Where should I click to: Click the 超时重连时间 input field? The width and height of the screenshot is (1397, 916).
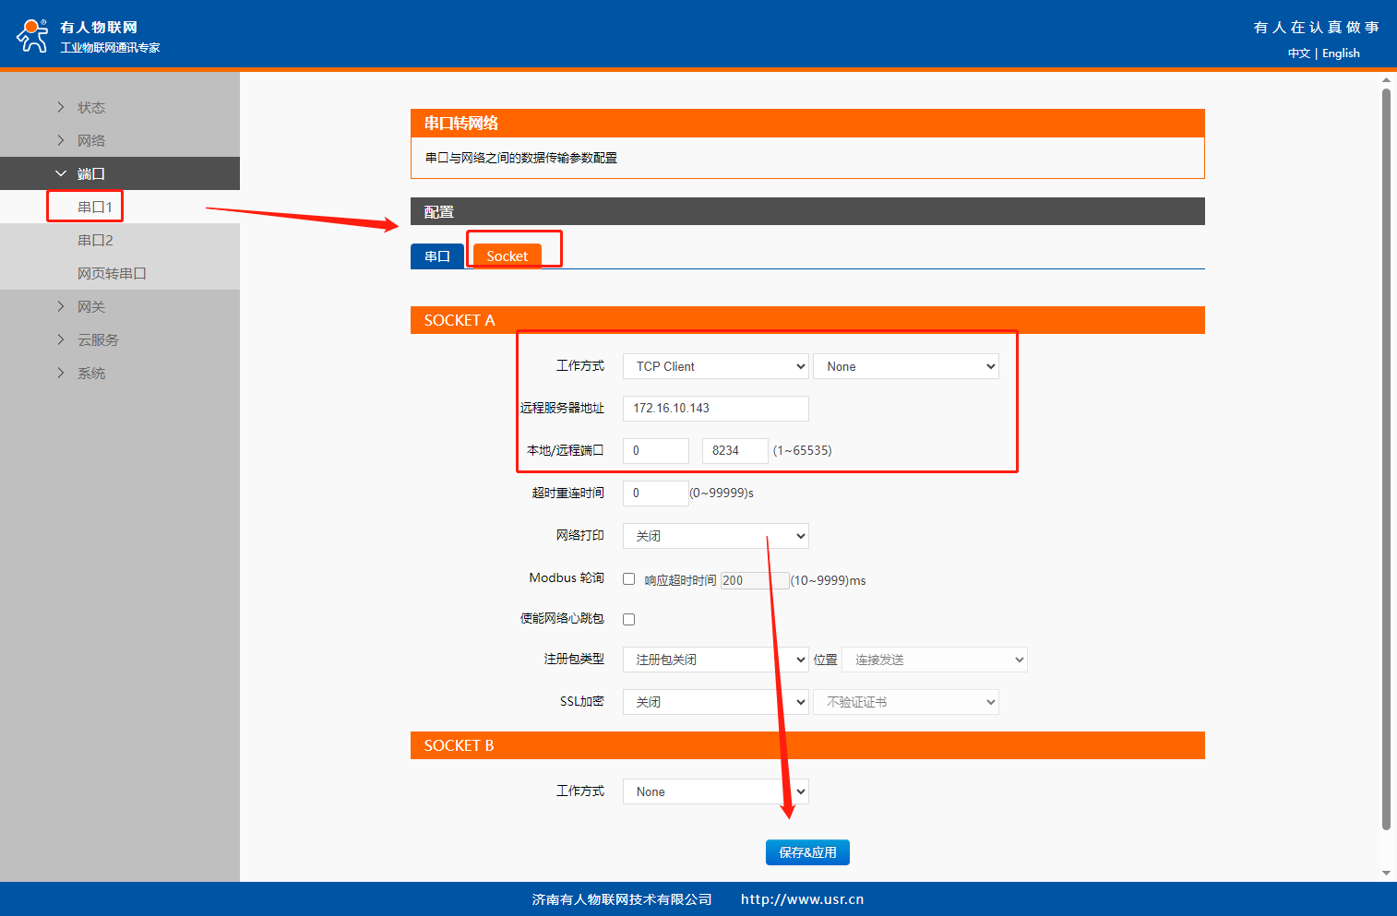point(656,493)
